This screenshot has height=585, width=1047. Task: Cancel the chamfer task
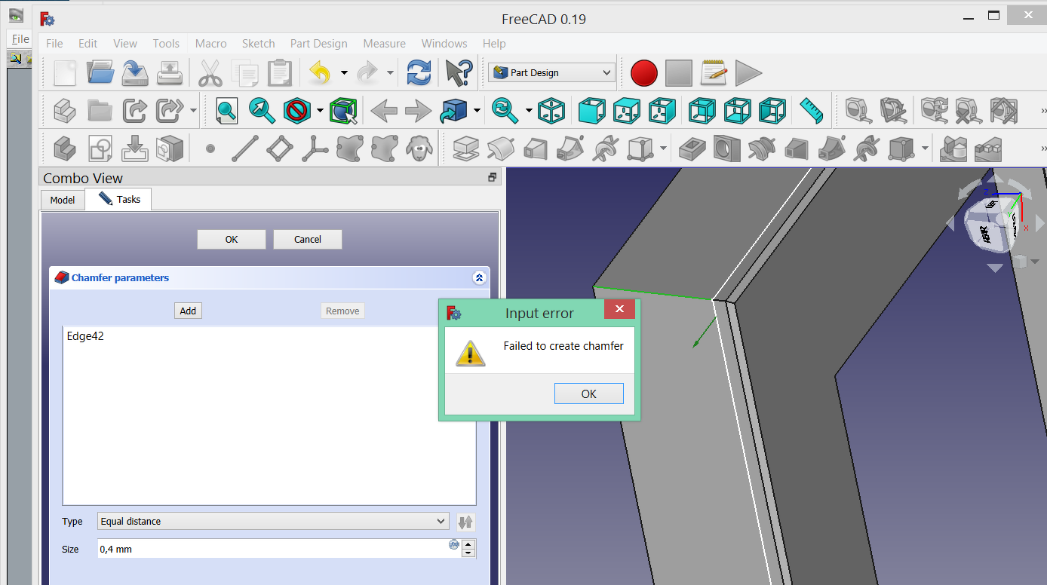pyautogui.click(x=308, y=239)
